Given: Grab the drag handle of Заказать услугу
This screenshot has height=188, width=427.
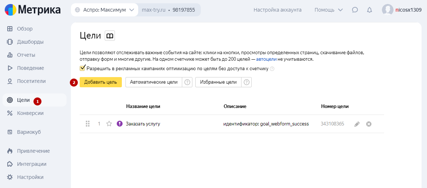Looking at the screenshot, I should click(88, 124).
